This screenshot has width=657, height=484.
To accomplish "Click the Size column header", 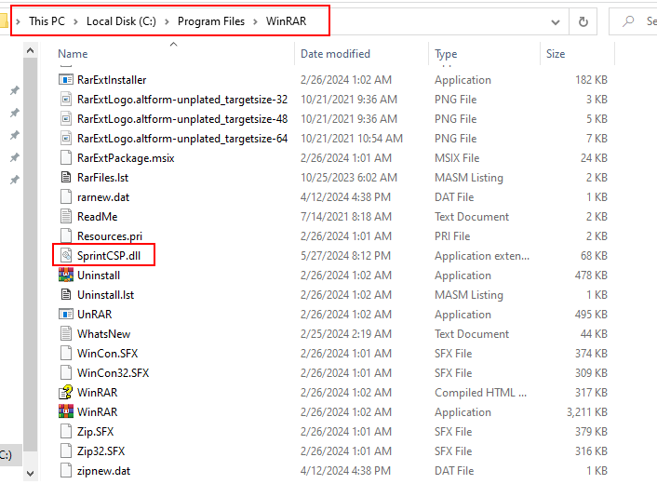I will (x=556, y=54).
